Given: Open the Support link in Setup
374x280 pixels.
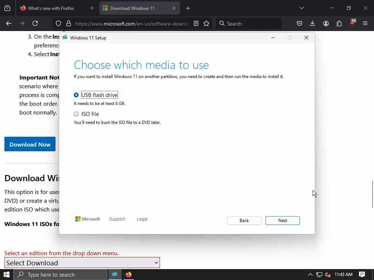Looking at the screenshot, I should (x=117, y=219).
